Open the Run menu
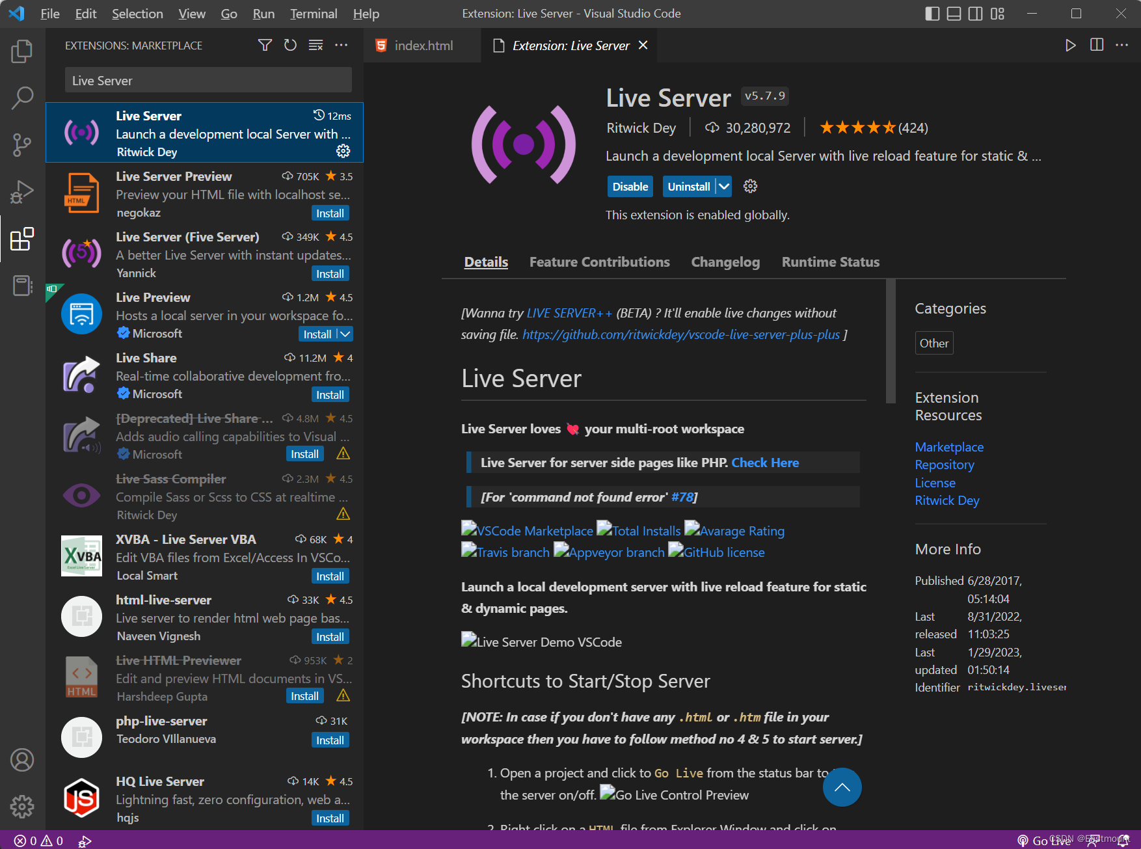The image size is (1141, 849). click(263, 14)
